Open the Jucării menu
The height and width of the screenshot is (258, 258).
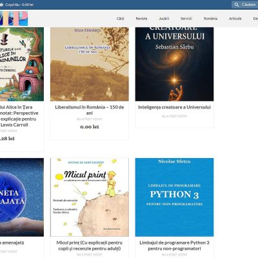[164, 19]
